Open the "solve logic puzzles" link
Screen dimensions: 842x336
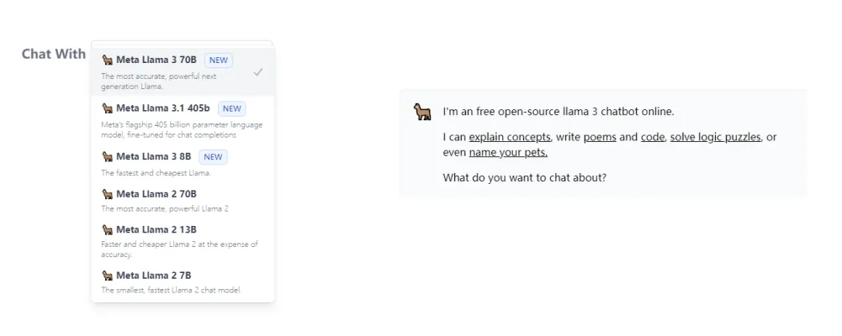pyautogui.click(x=716, y=137)
